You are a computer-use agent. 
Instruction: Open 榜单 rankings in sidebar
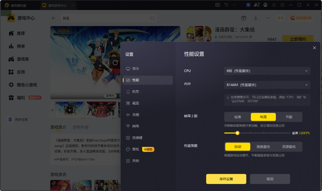(x=17, y=46)
